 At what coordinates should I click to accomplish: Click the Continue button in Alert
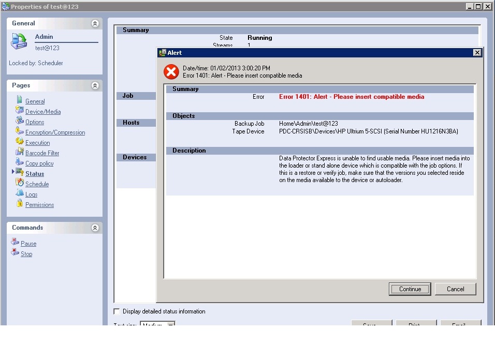click(410, 289)
